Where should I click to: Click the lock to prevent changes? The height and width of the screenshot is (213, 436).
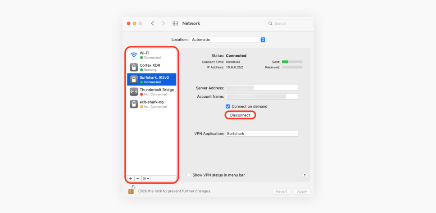[x=132, y=190]
